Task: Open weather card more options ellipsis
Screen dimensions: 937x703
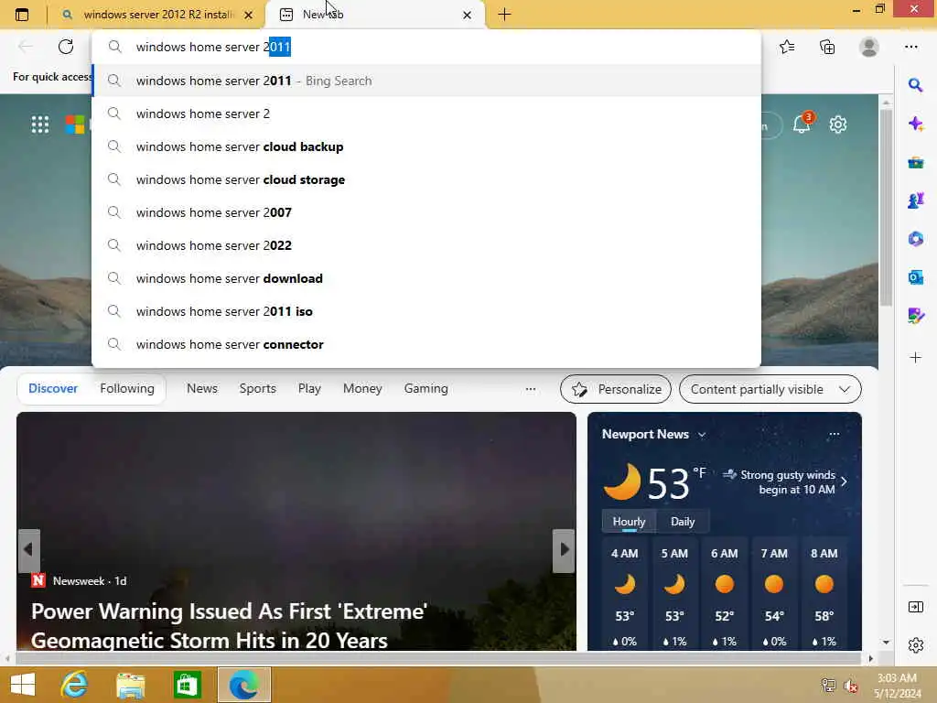Action: [x=835, y=434]
